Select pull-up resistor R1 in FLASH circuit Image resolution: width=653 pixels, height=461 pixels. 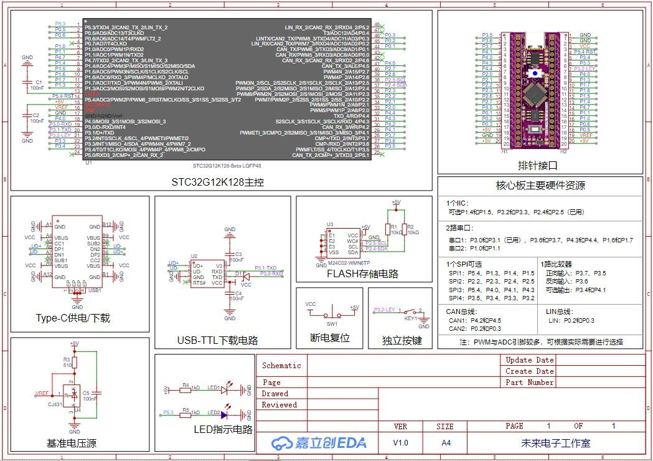[391, 229]
